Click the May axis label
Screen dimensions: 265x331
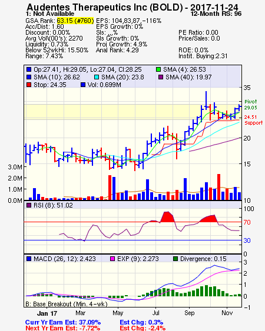pos(118,313)
